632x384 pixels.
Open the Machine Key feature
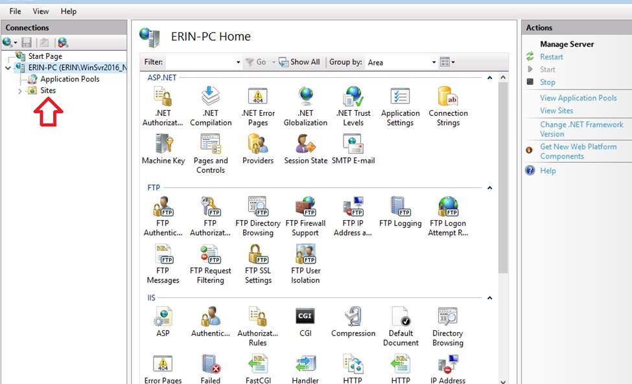[x=163, y=149]
